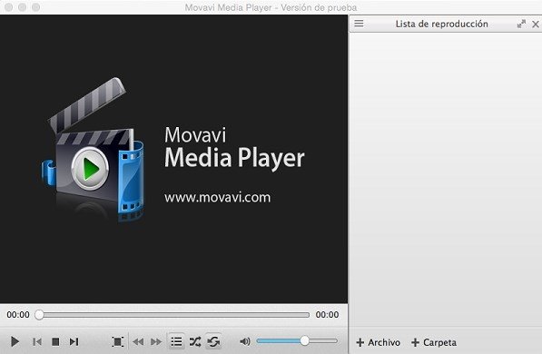
Task: Adjust the volume slider
Action: tap(297, 341)
